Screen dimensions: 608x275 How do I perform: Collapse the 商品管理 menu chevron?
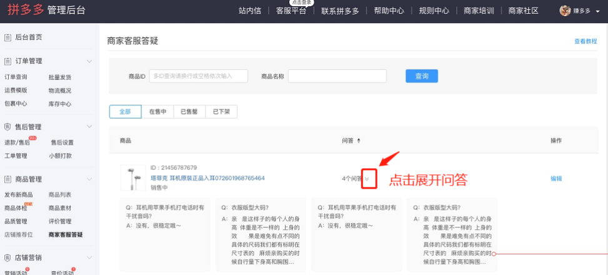click(89, 179)
